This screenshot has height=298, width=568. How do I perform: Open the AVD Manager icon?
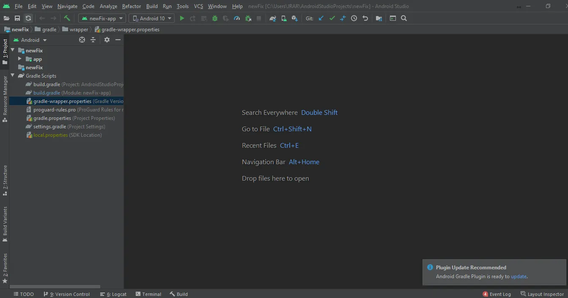[284, 18]
